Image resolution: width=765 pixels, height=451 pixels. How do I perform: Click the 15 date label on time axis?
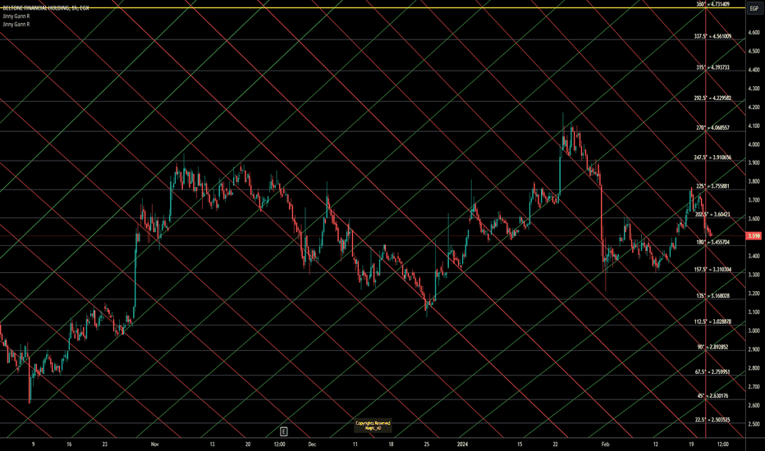click(x=520, y=444)
